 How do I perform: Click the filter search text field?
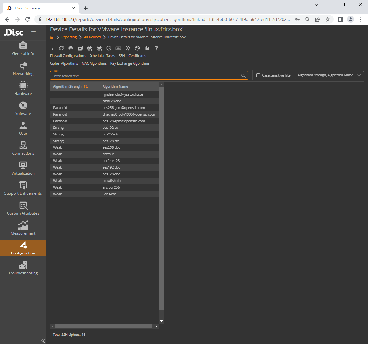coord(146,76)
